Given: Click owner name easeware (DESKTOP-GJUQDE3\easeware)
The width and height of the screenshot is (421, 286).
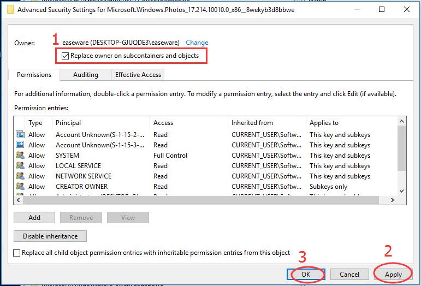Looking at the screenshot, I should coord(121,43).
